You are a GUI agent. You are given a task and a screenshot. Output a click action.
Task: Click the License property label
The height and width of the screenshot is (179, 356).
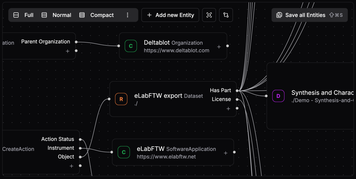pos(221,99)
